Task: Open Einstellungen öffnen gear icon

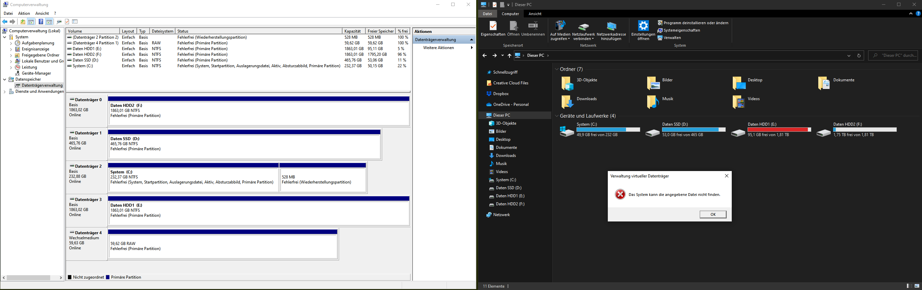Action: [643, 26]
